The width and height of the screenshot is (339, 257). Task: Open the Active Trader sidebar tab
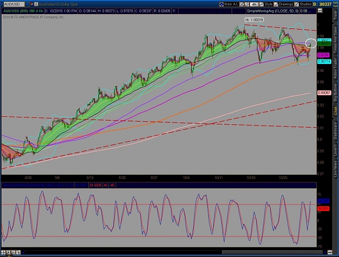click(336, 69)
